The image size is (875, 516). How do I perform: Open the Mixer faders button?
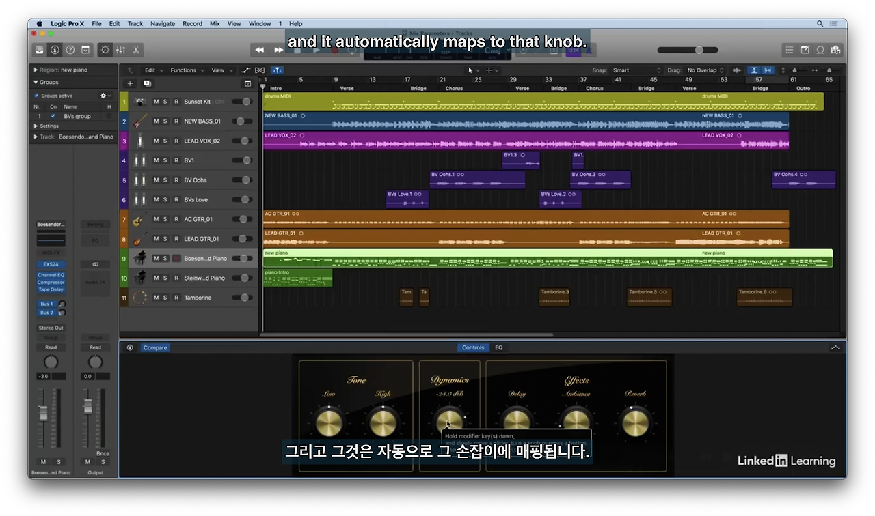click(x=120, y=50)
